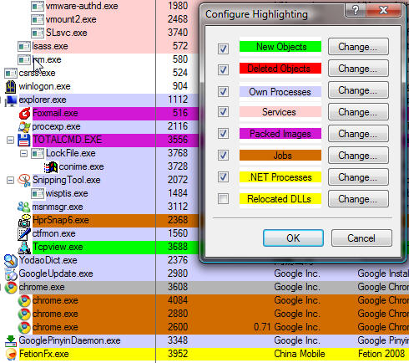Viewport: 409px width, 363px height.
Task: Disable Packed Images highlighting checkbox
Action: [223, 133]
